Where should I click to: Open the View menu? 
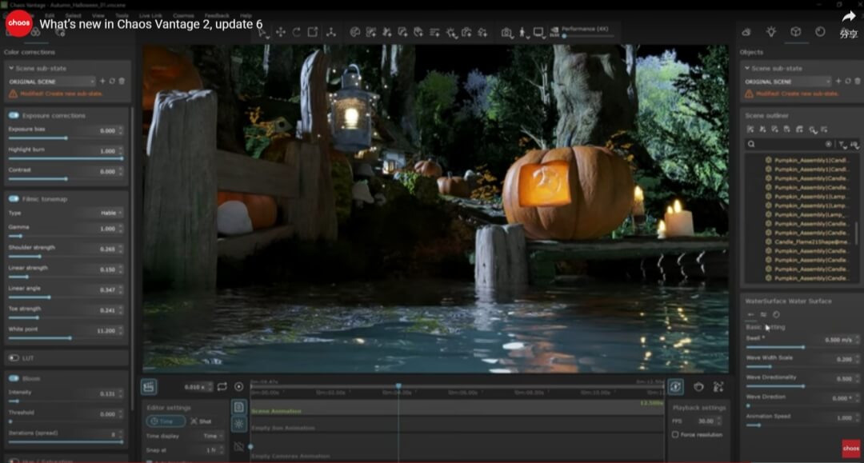(x=98, y=15)
